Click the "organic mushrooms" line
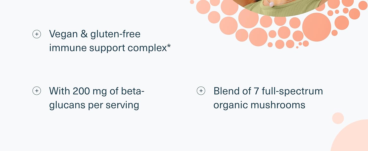368x151 pixels. pyautogui.click(x=259, y=105)
